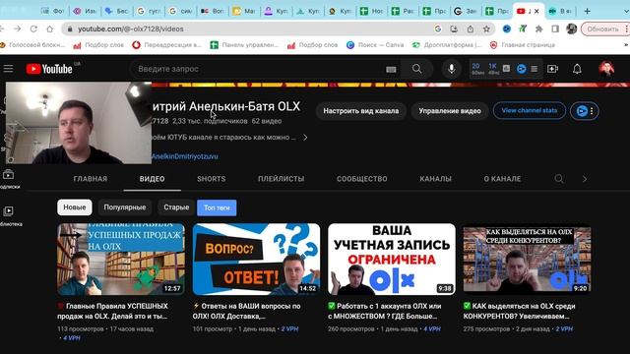The width and height of the screenshot is (630, 354).
Task: Start voice search with the microphone
Action: coord(452,69)
